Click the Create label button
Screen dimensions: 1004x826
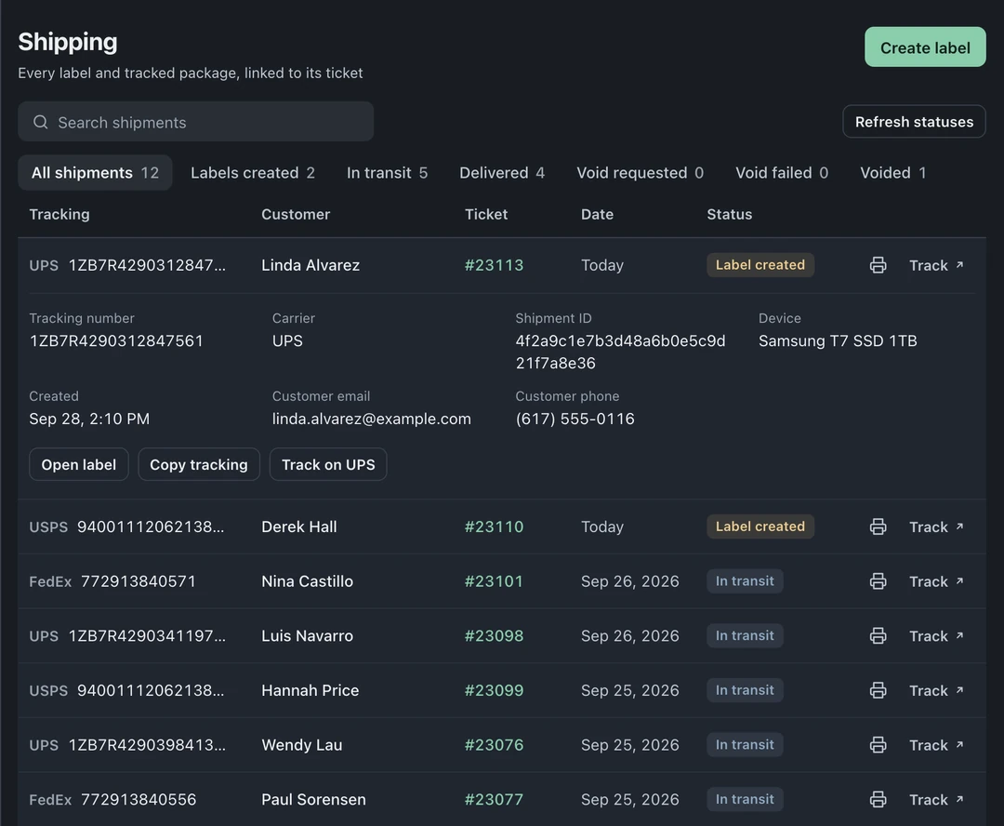tap(925, 47)
